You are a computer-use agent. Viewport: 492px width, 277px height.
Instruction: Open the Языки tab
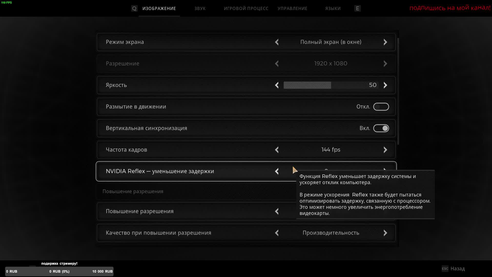pos(333,8)
